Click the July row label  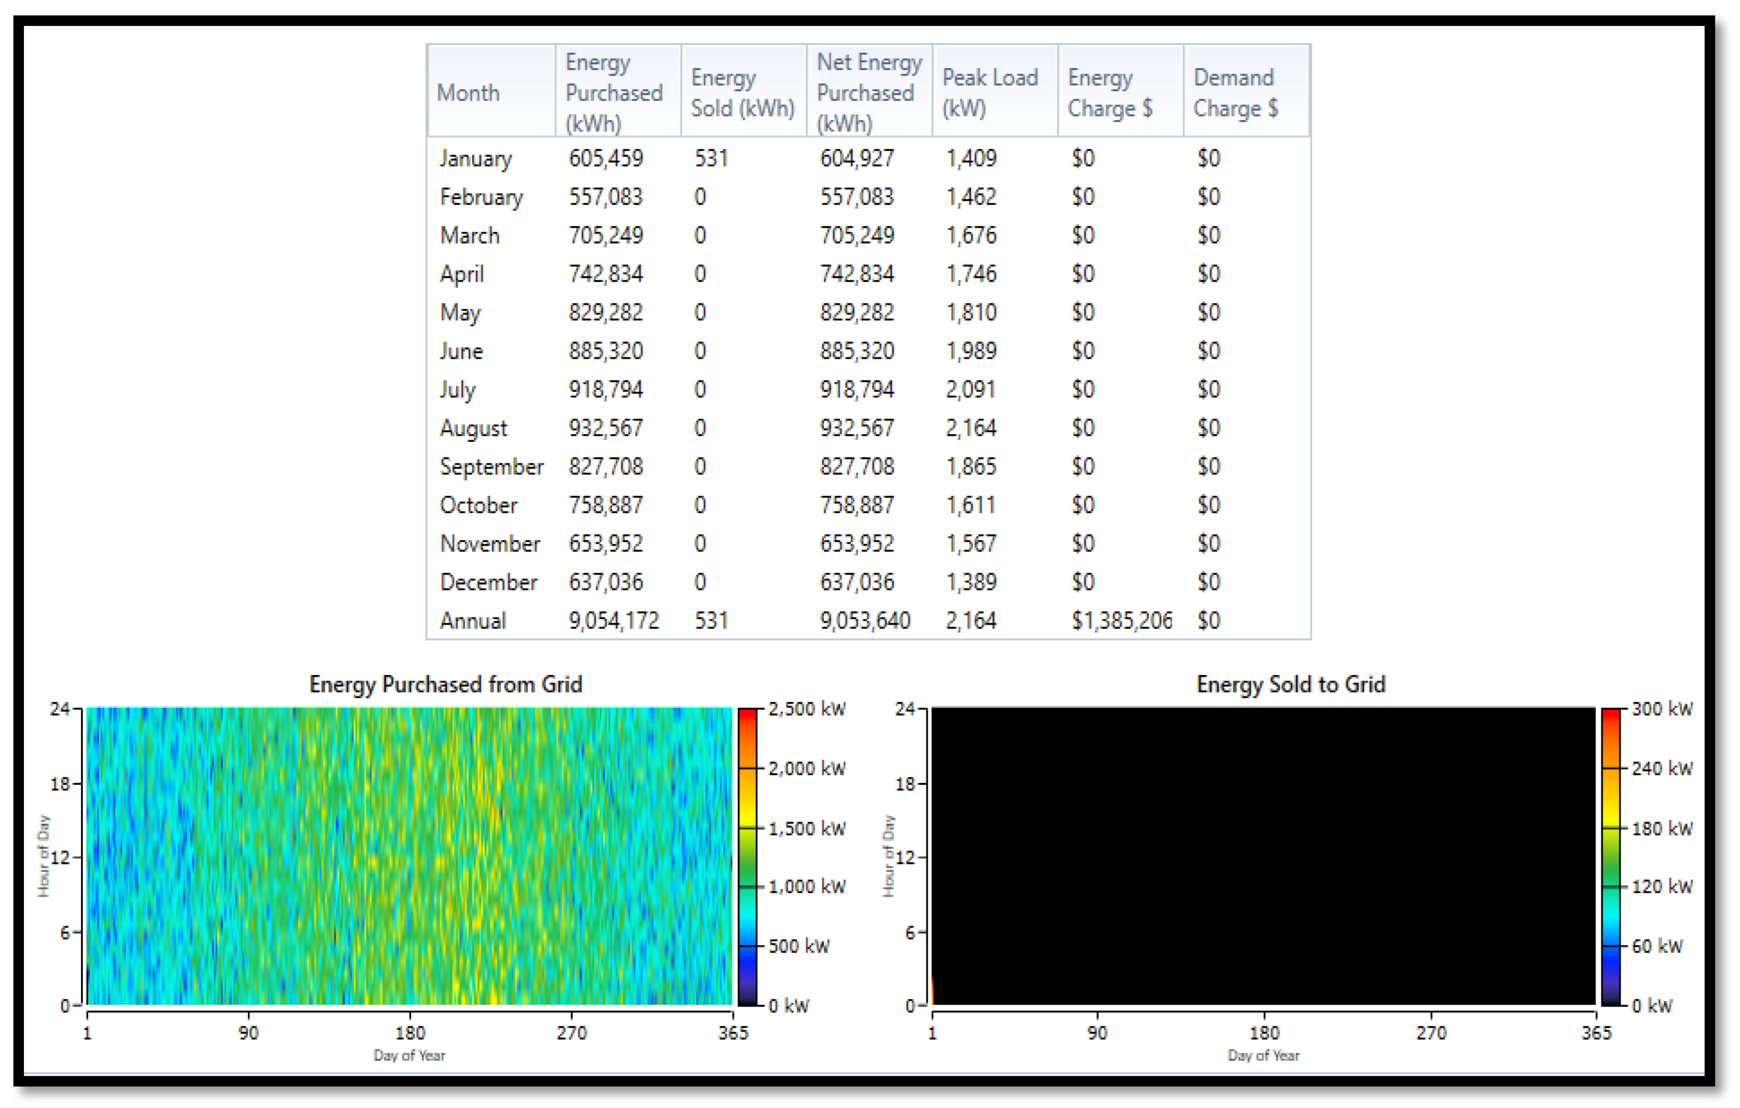457,390
